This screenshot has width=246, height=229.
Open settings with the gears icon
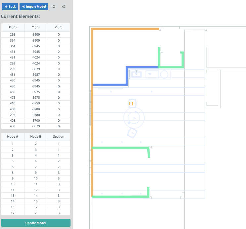(64, 7)
